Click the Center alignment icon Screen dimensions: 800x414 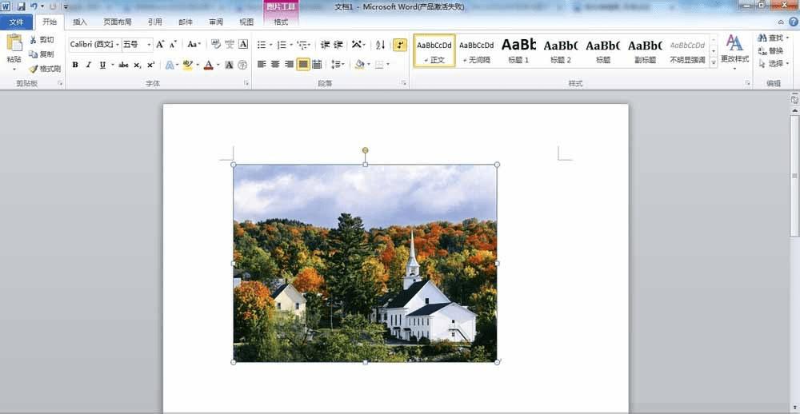tap(275, 64)
